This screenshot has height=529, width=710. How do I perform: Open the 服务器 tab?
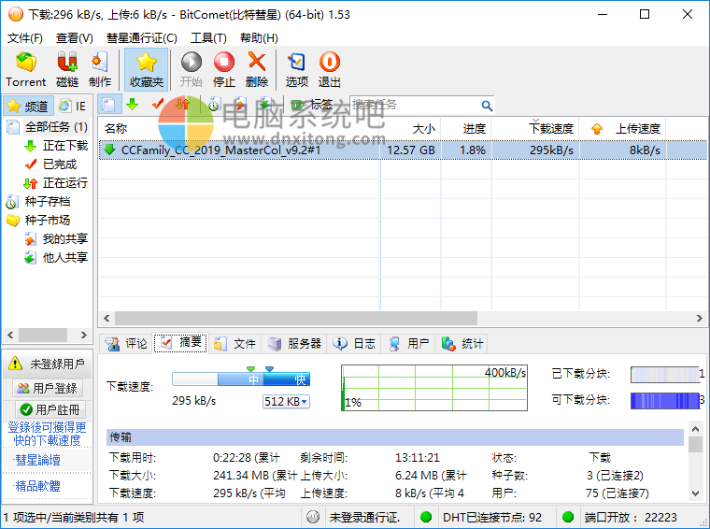(295, 343)
